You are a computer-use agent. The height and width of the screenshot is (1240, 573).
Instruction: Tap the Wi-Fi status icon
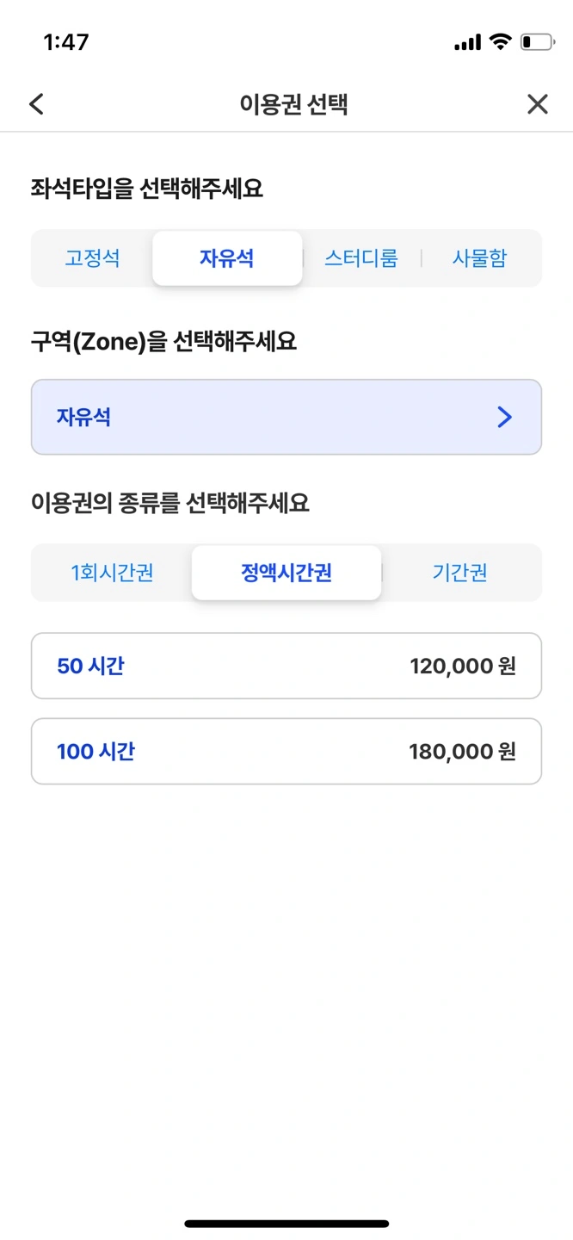pyautogui.click(x=500, y=41)
